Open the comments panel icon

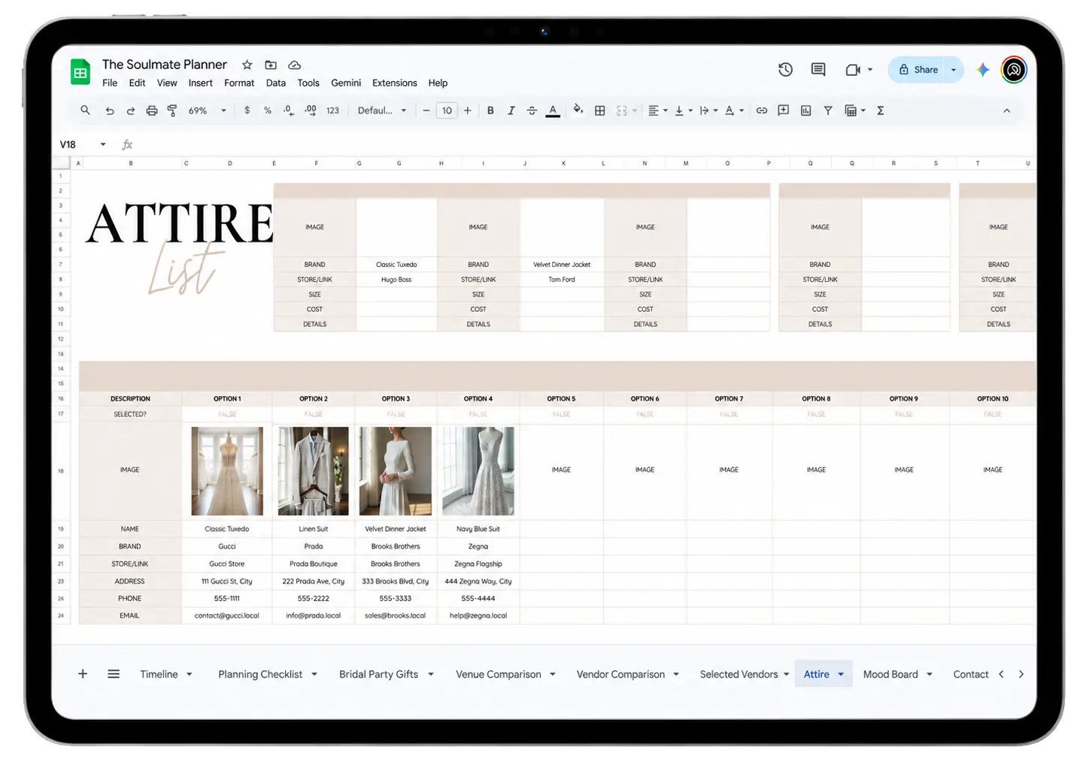click(818, 70)
